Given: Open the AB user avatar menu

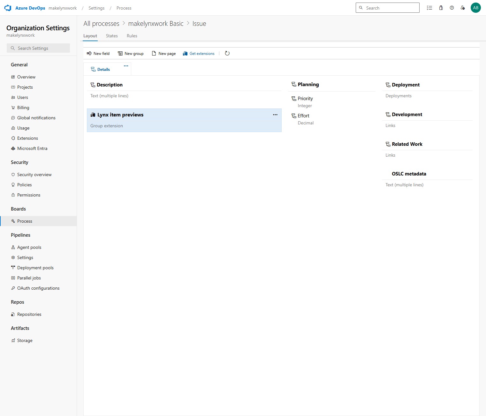Looking at the screenshot, I should 476,8.
